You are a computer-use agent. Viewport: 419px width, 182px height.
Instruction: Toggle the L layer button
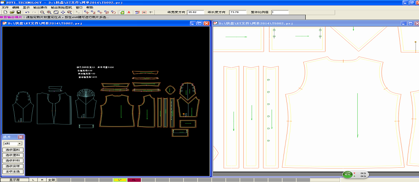coord(33,180)
